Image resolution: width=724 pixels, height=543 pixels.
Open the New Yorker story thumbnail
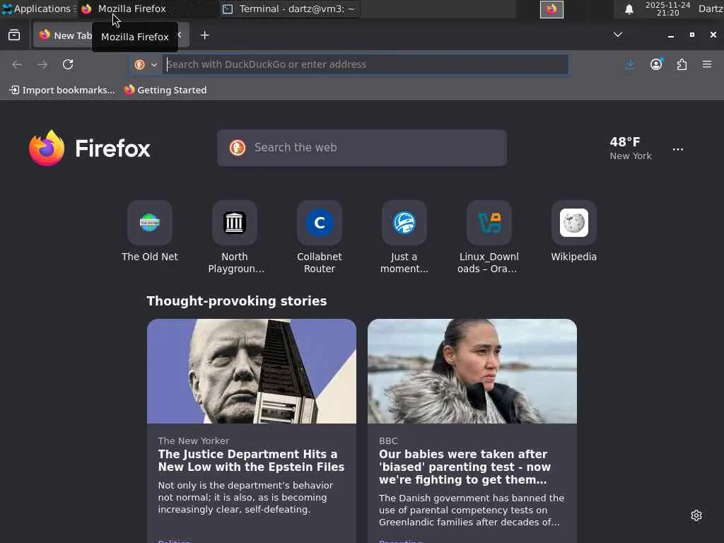coord(252,371)
